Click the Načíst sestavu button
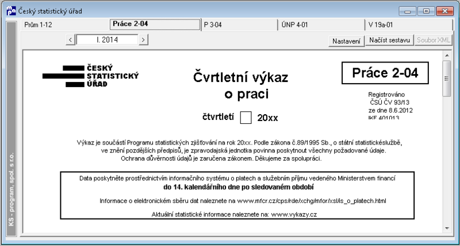 (x=389, y=40)
